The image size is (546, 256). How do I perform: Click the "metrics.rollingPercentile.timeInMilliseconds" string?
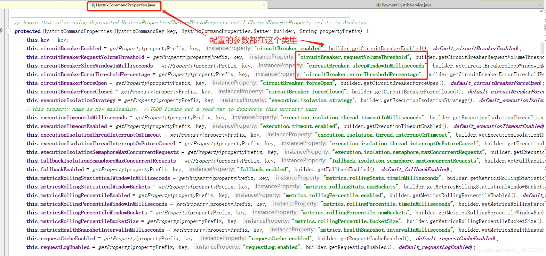tap(387, 204)
